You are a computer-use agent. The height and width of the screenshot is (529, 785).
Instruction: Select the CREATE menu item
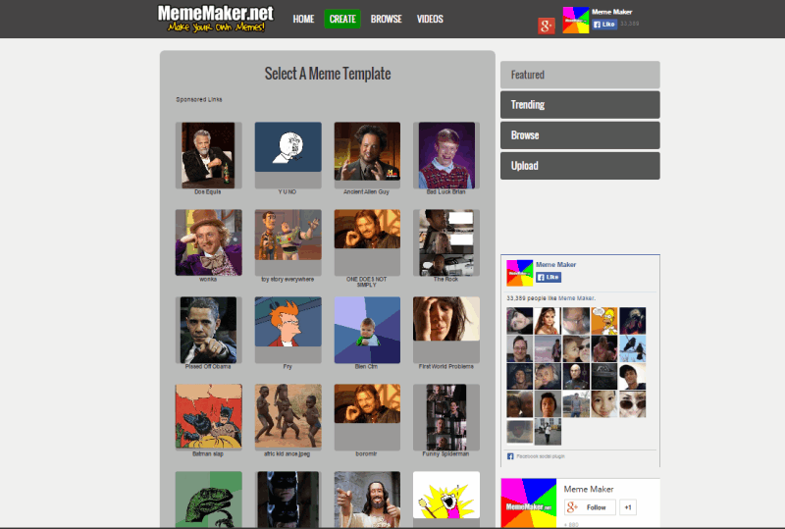[342, 19]
